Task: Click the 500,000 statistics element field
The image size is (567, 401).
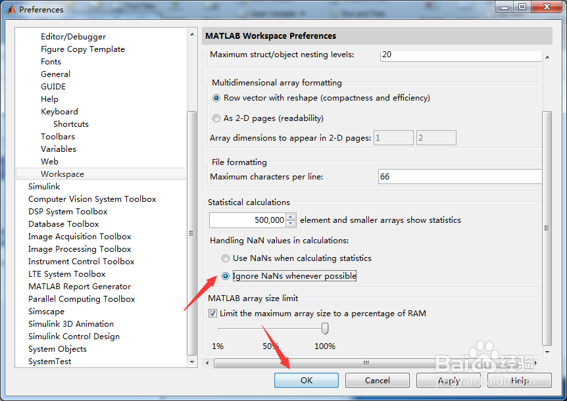Action: click(247, 220)
